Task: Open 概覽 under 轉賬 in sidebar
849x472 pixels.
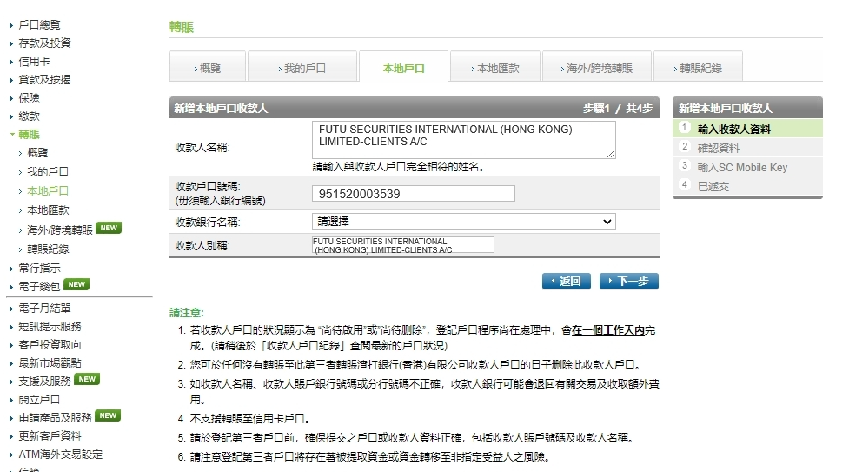Action: 37,153
